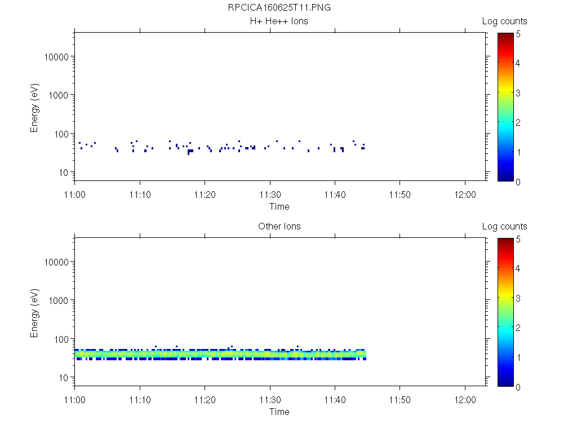
Task: Select the 'H+ He++ Ions' plot title
Action: 279,21
